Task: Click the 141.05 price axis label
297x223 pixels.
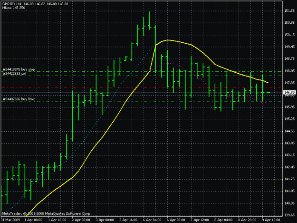Action: coord(289,191)
